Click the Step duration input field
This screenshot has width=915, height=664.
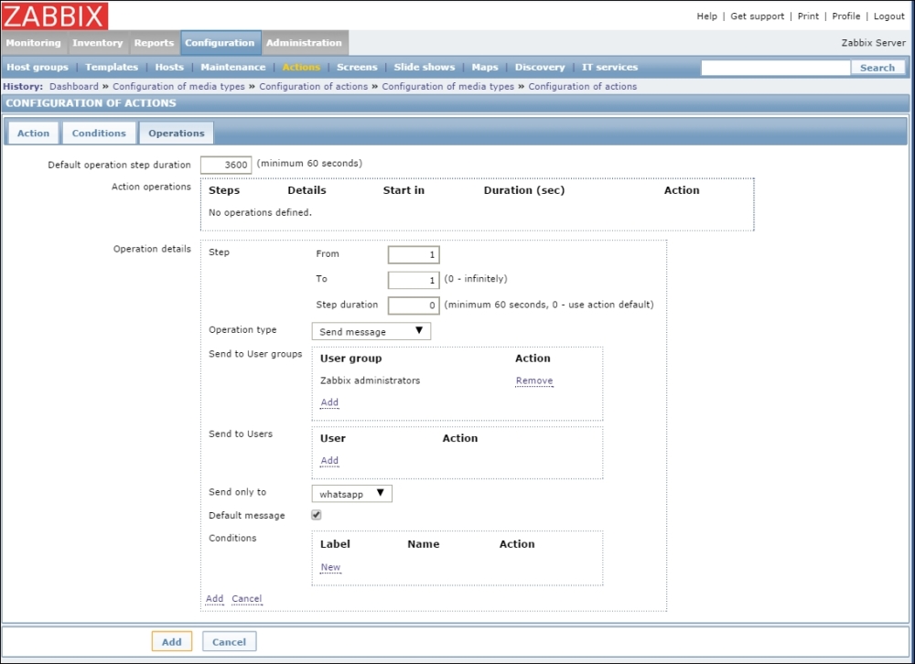click(x=414, y=305)
